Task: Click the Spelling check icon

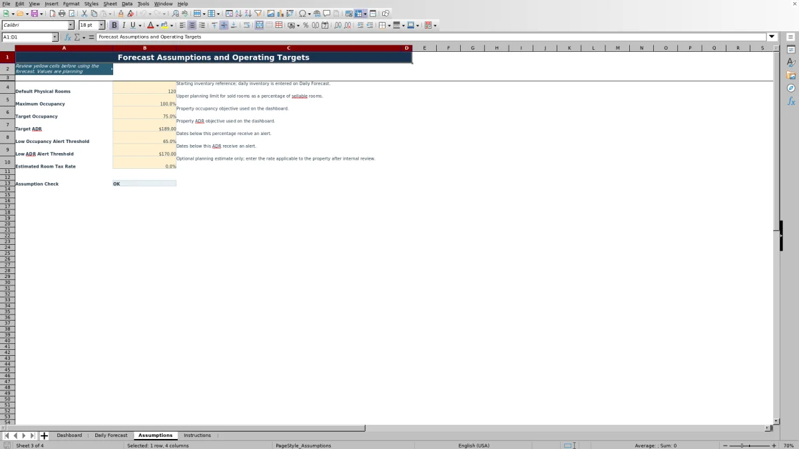Action: 184,13
